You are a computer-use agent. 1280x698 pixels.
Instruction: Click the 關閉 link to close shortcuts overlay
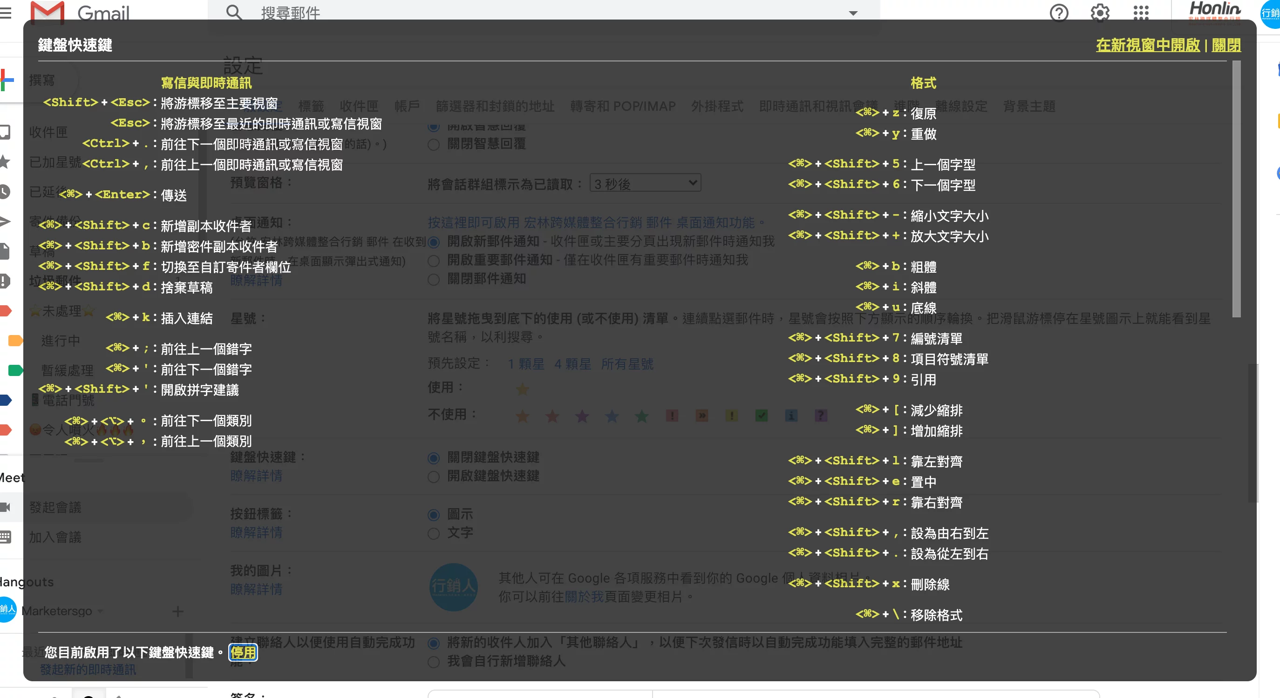click(1226, 45)
